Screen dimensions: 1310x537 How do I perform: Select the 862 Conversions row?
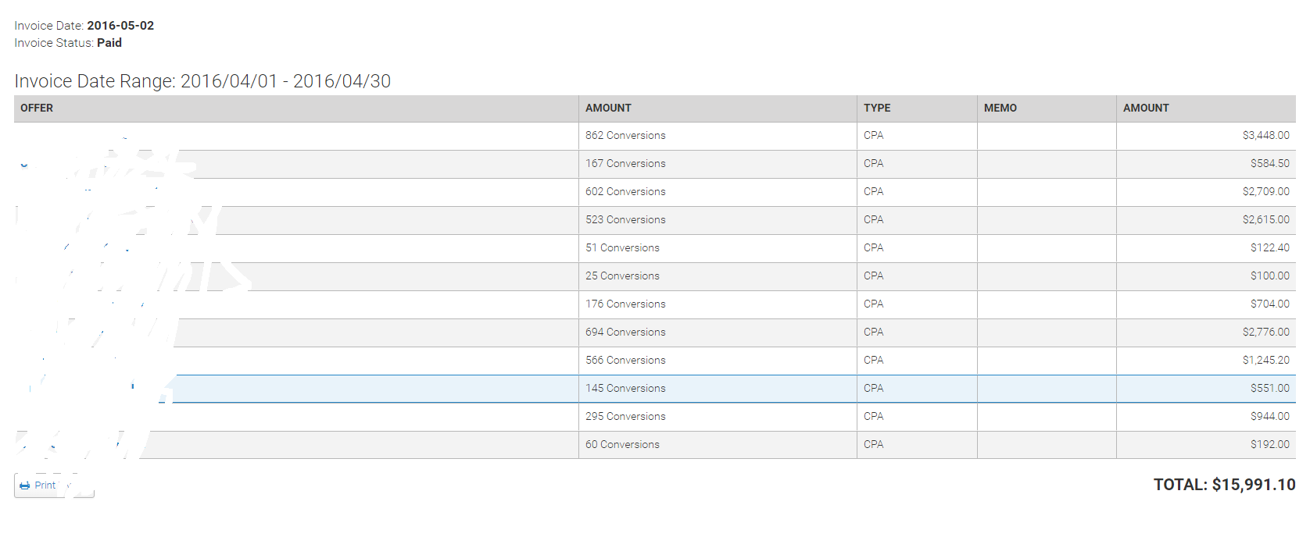625,136
